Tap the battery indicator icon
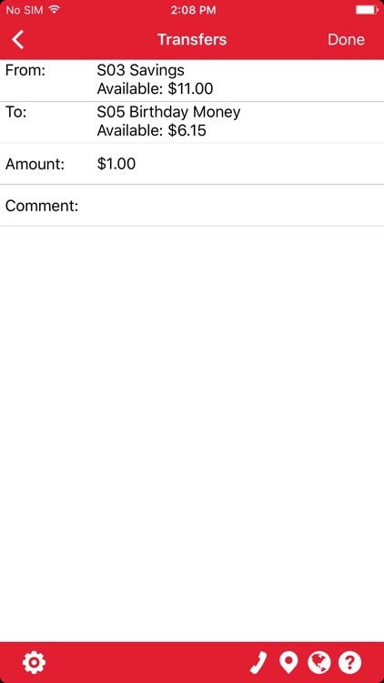This screenshot has width=384, height=683. coord(367,10)
